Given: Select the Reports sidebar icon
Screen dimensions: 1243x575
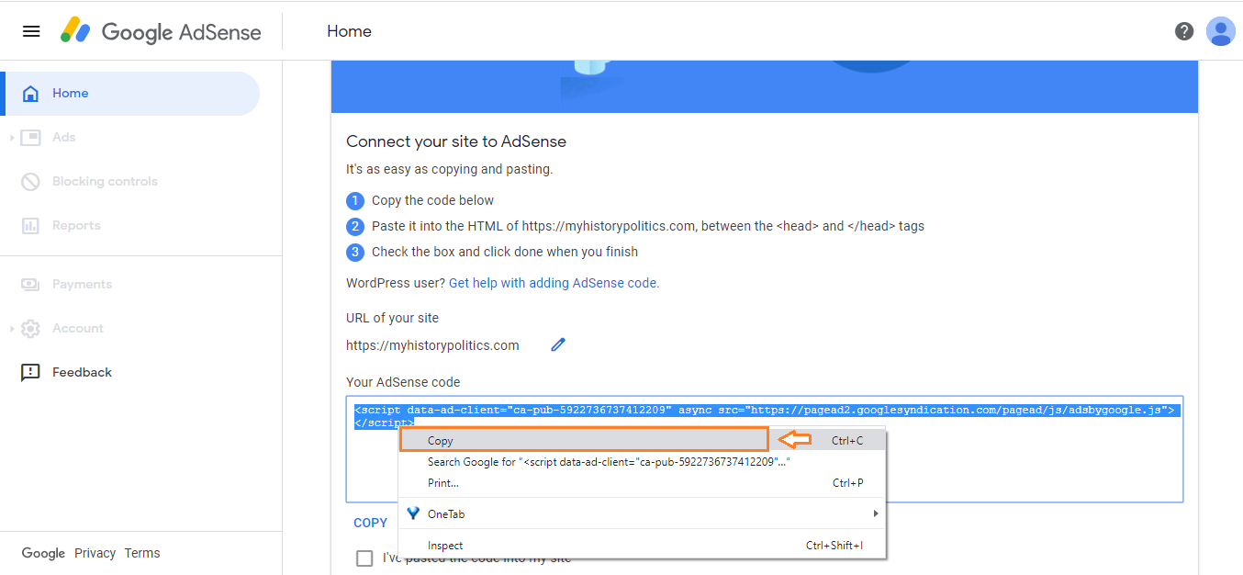Looking at the screenshot, I should coord(30,225).
